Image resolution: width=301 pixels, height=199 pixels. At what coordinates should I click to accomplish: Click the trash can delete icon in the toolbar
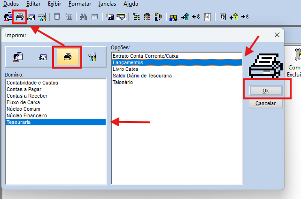[x=57, y=17]
